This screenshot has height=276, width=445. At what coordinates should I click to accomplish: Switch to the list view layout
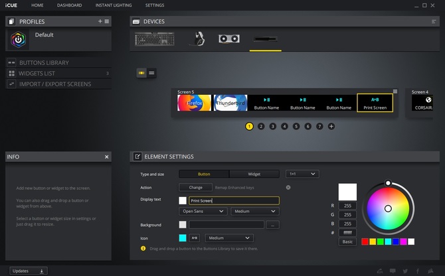pos(151,73)
